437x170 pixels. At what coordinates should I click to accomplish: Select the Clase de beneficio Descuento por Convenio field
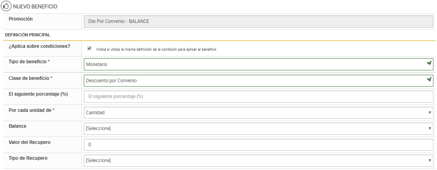pyautogui.click(x=253, y=81)
